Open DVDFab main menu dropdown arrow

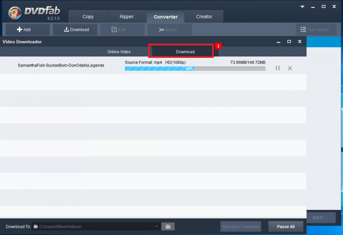[x=302, y=6]
